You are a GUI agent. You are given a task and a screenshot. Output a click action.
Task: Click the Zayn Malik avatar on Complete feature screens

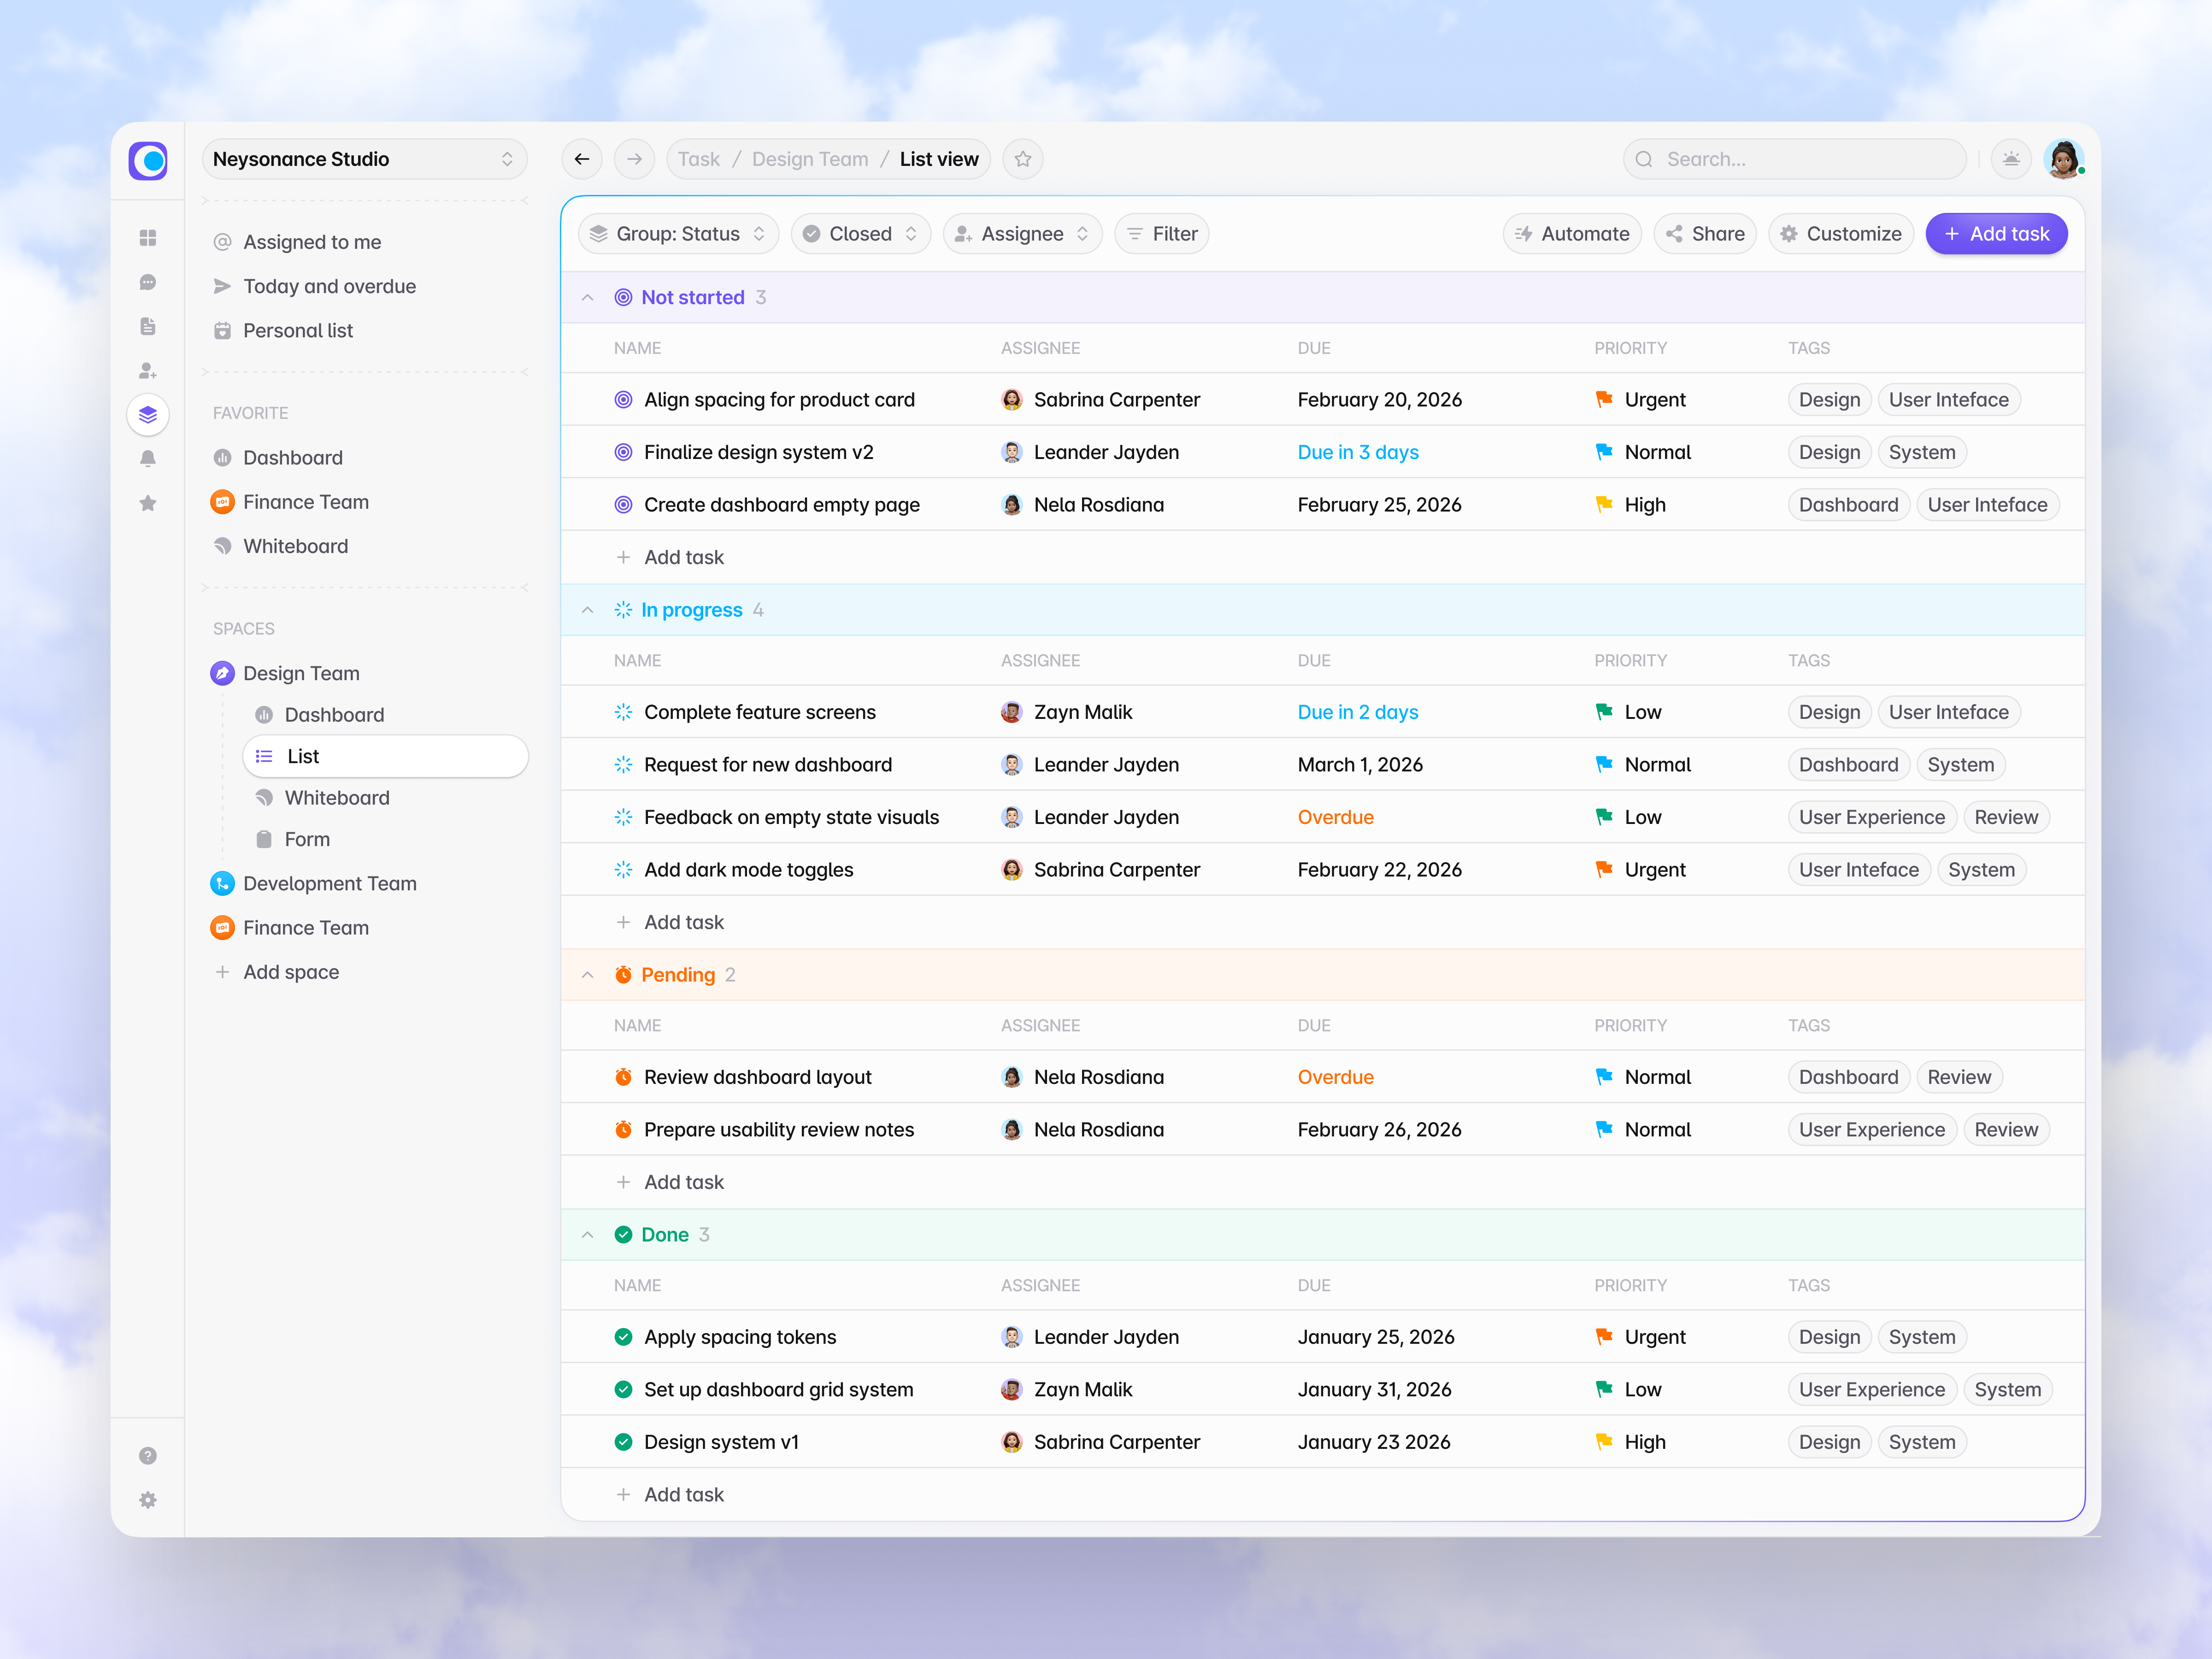click(1012, 712)
